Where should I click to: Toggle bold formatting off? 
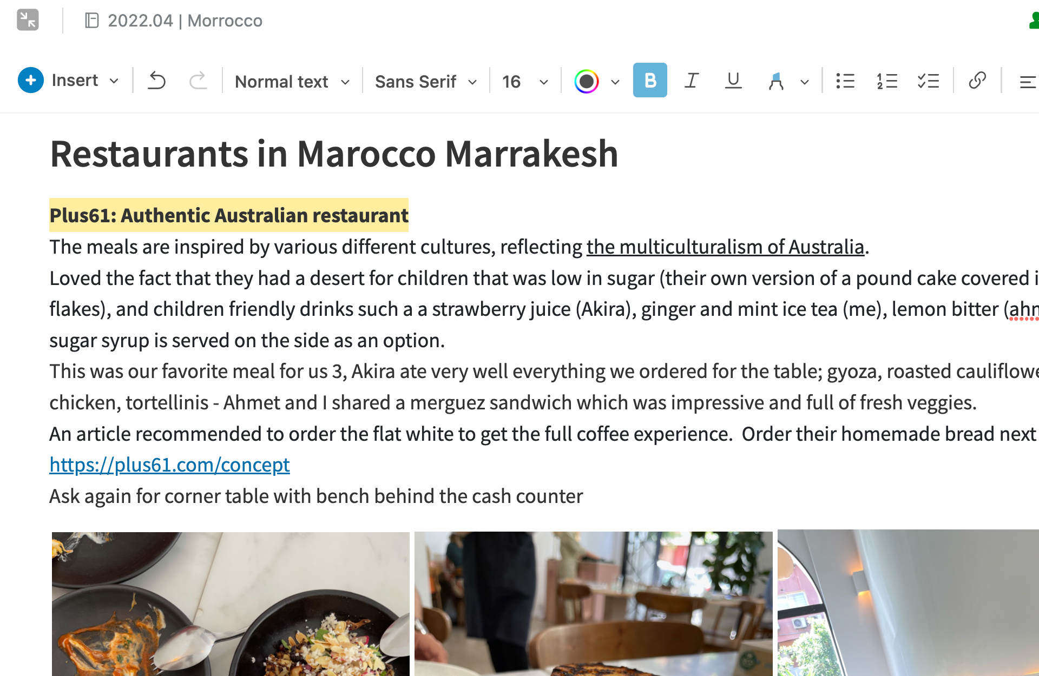pyautogui.click(x=650, y=81)
